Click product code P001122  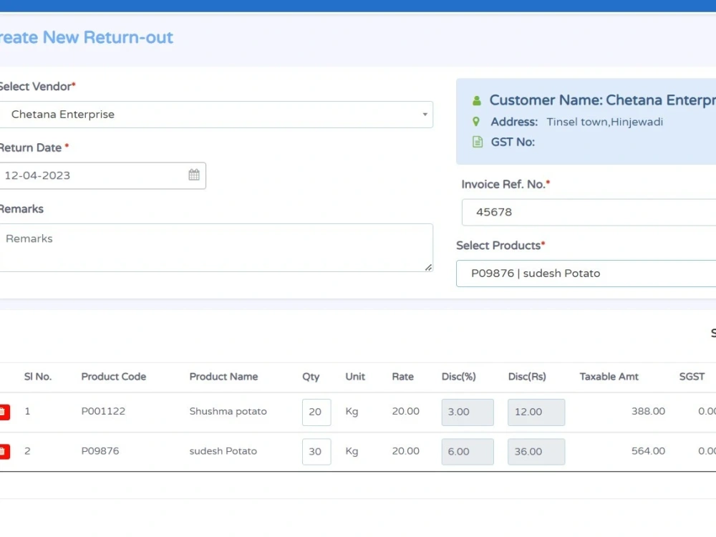click(103, 412)
